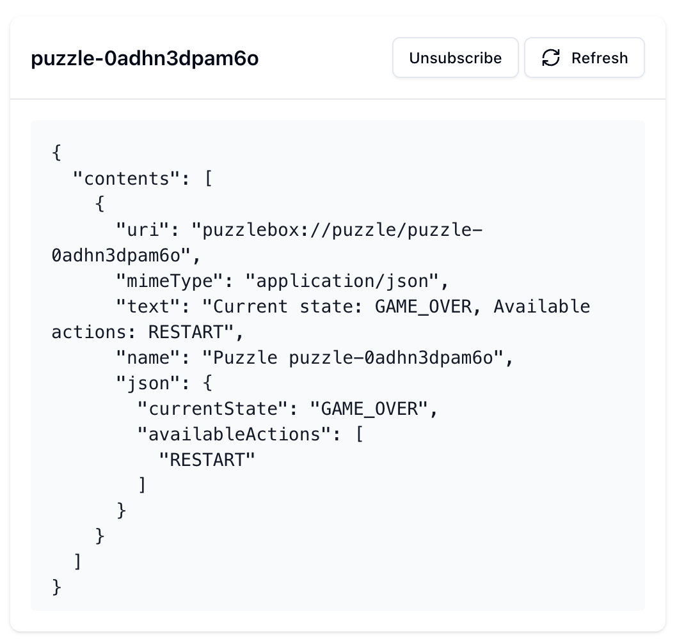This screenshot has width=677, height=643.
Task: Click the Unsubscribe button
Action: (455, 58)
